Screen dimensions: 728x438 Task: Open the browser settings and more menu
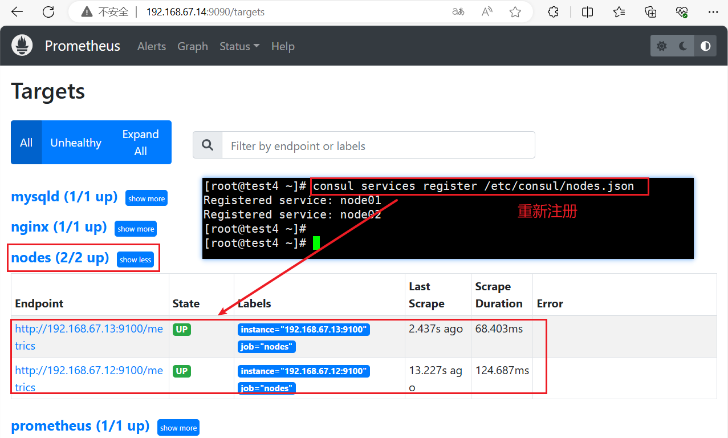713,12
